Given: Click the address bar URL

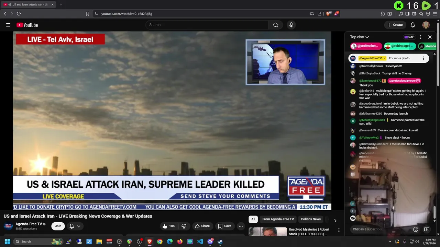Looking at the screenshot, I should (126, 14).
